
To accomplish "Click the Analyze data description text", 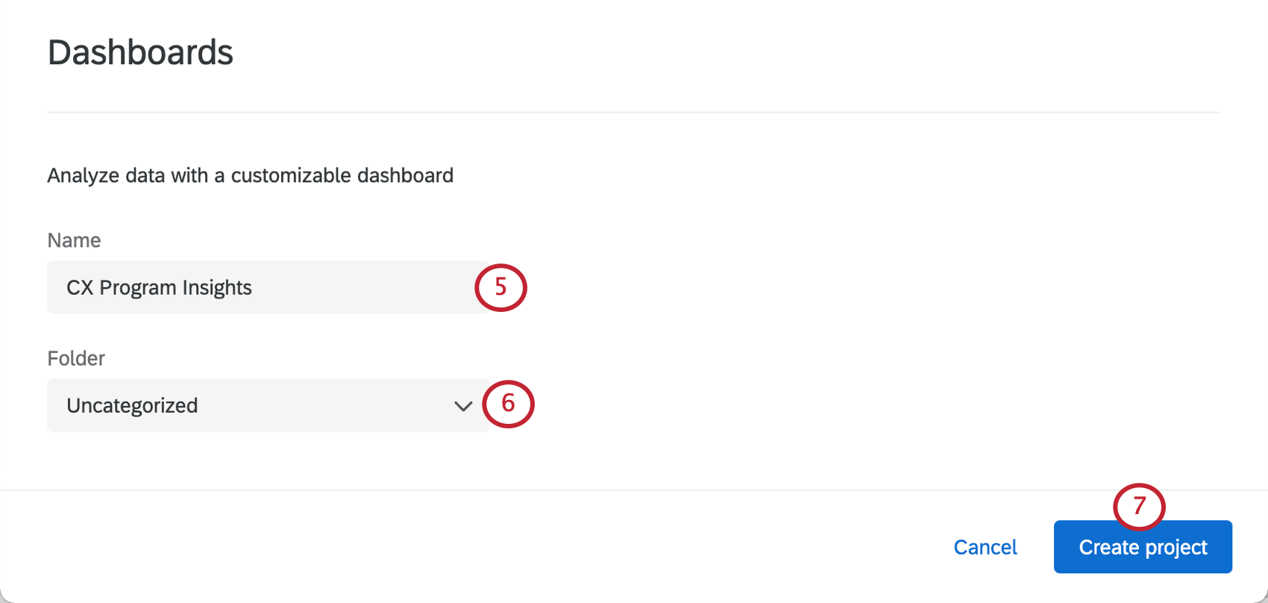I will (251, 175).
